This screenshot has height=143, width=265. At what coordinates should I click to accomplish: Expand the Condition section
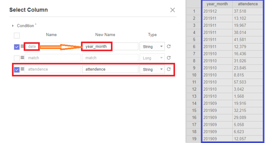coord(13,26)
